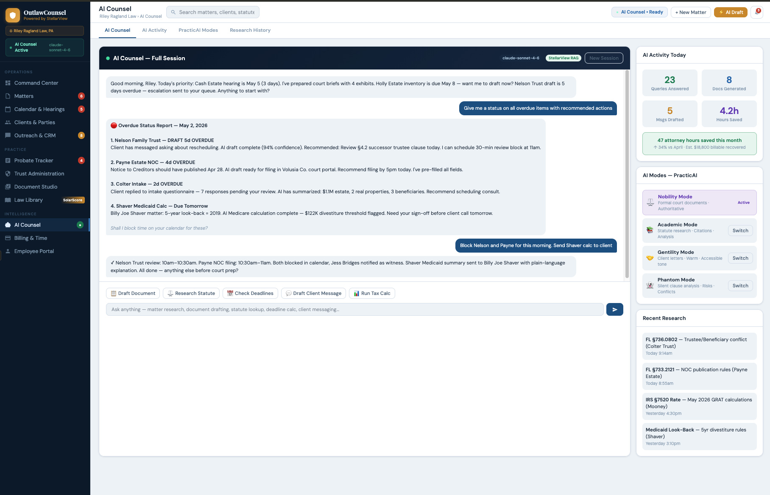770x495 pixels.
Task: Switch to Academic Mode
Action: (x=740, y=231)
